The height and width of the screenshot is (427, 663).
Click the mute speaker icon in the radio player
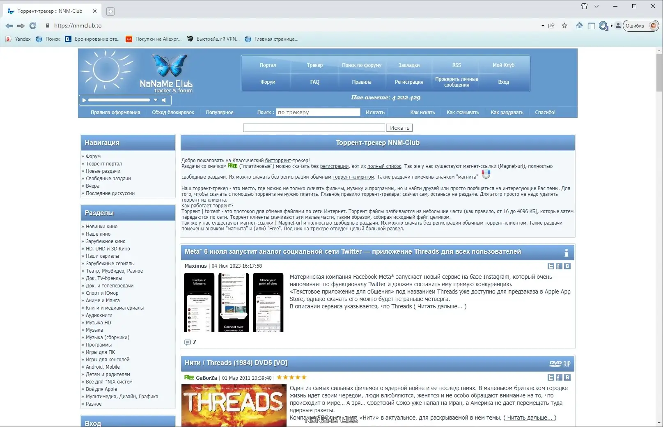[164, 100]
